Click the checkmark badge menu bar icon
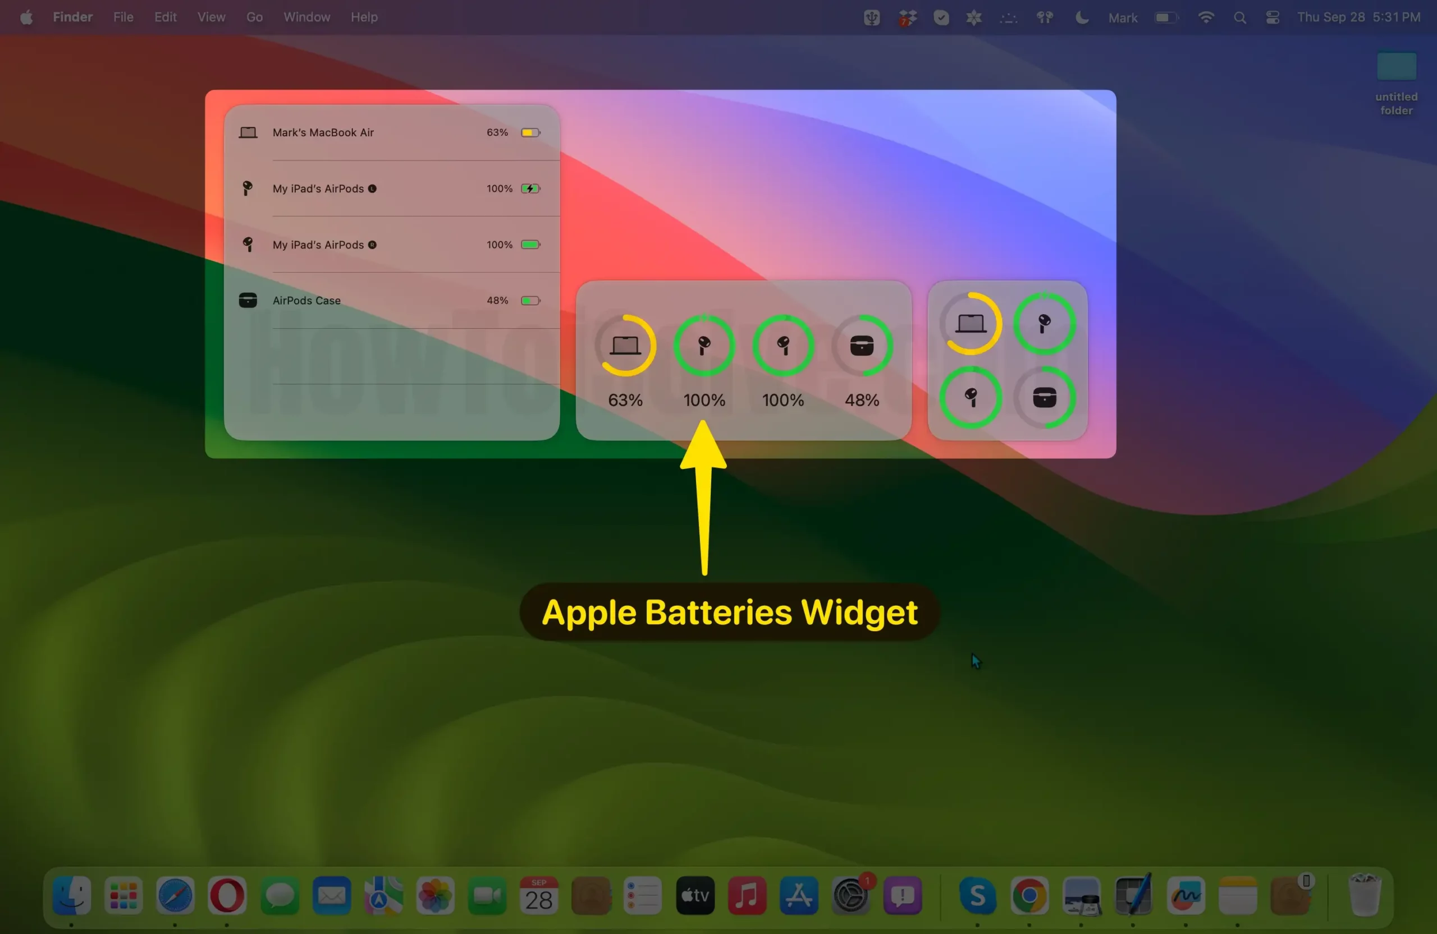The image size is (1437, 934). [x=941, y=17]
